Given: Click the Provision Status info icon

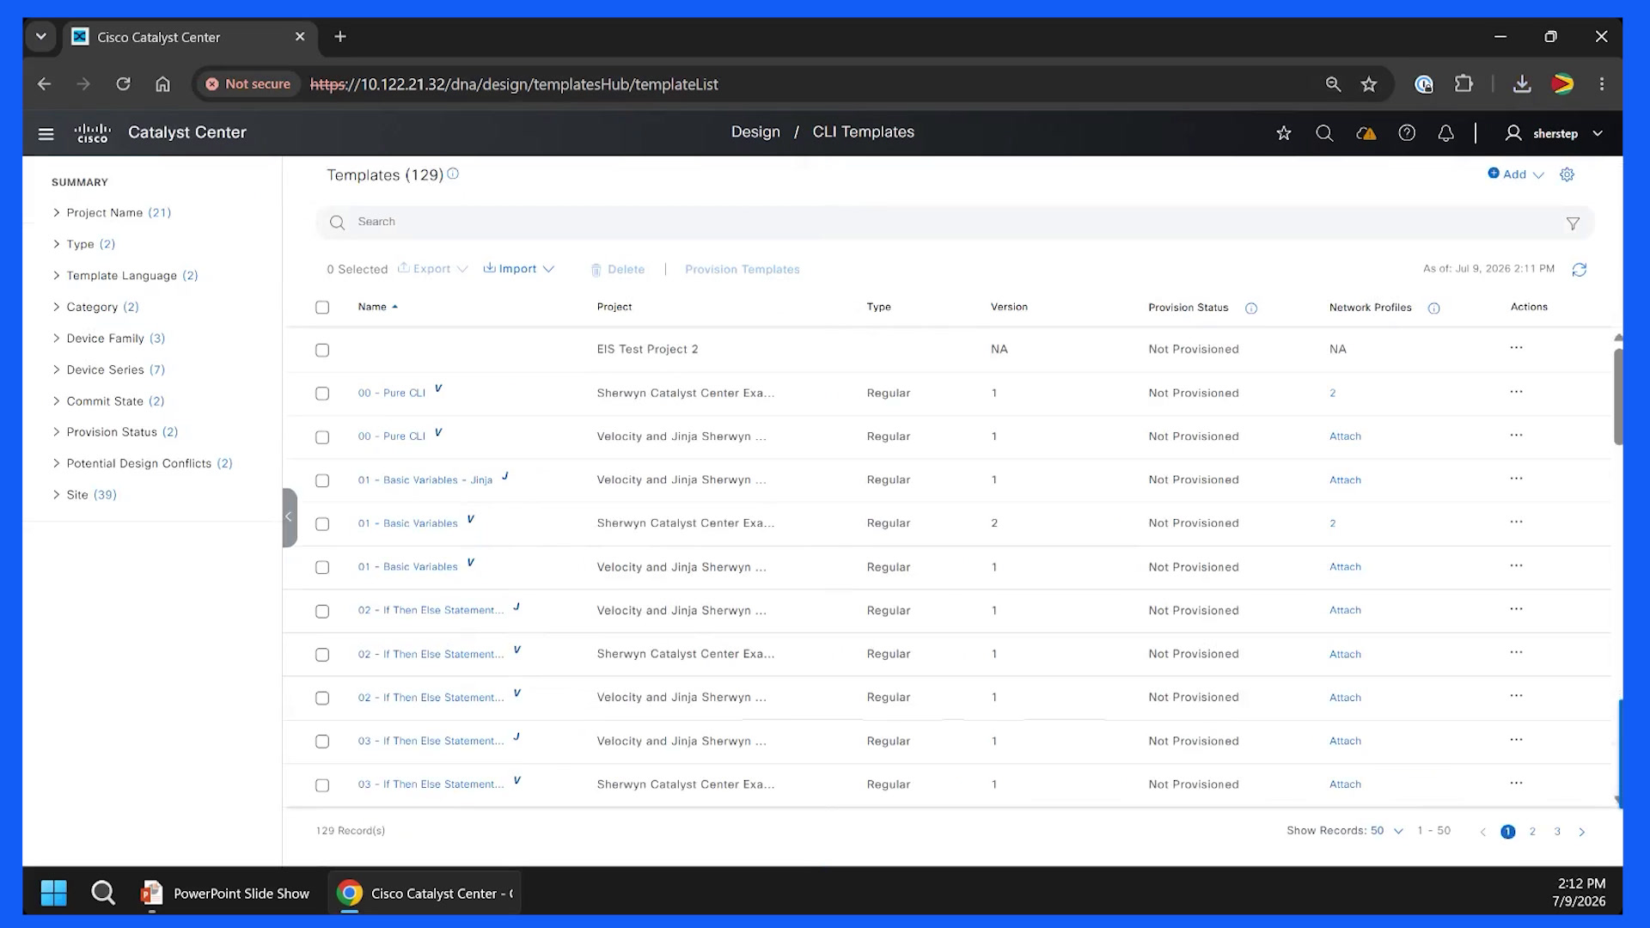Looking at the screenshot, I should (1251, 308).
